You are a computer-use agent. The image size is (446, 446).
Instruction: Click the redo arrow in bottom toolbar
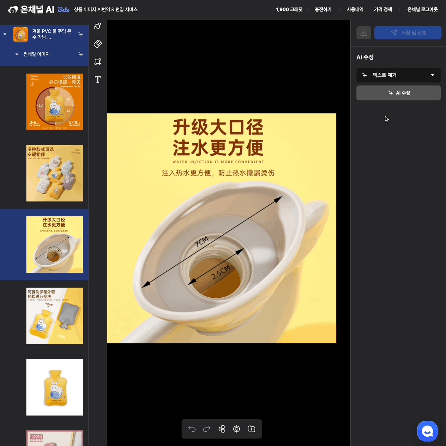tap(207, 429)
